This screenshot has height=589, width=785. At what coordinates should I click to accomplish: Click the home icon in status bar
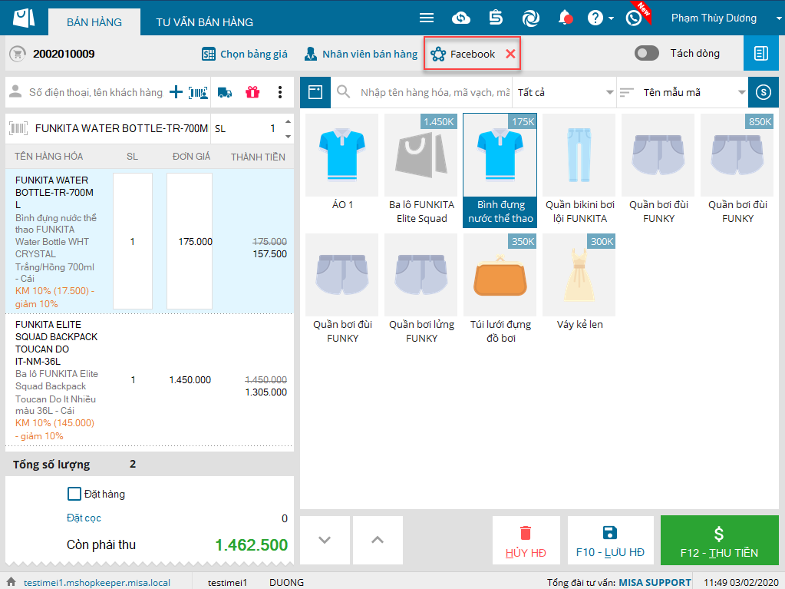(x=11, y=582)
